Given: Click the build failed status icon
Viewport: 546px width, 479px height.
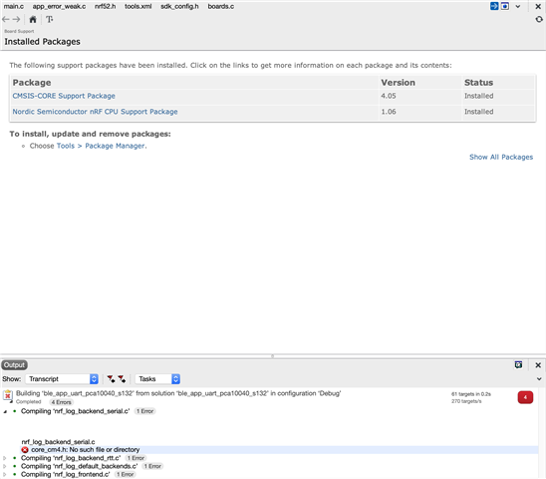Looking at the screenshot, I should [x=8, y=396].
